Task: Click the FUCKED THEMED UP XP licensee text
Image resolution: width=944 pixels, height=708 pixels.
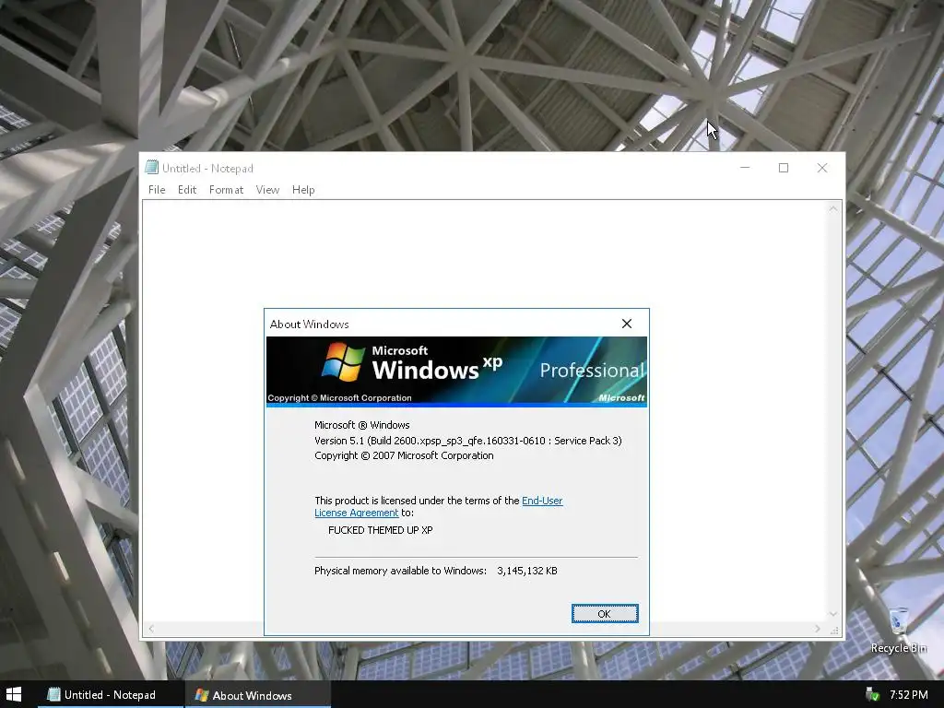Action: [x=381, y=530]
